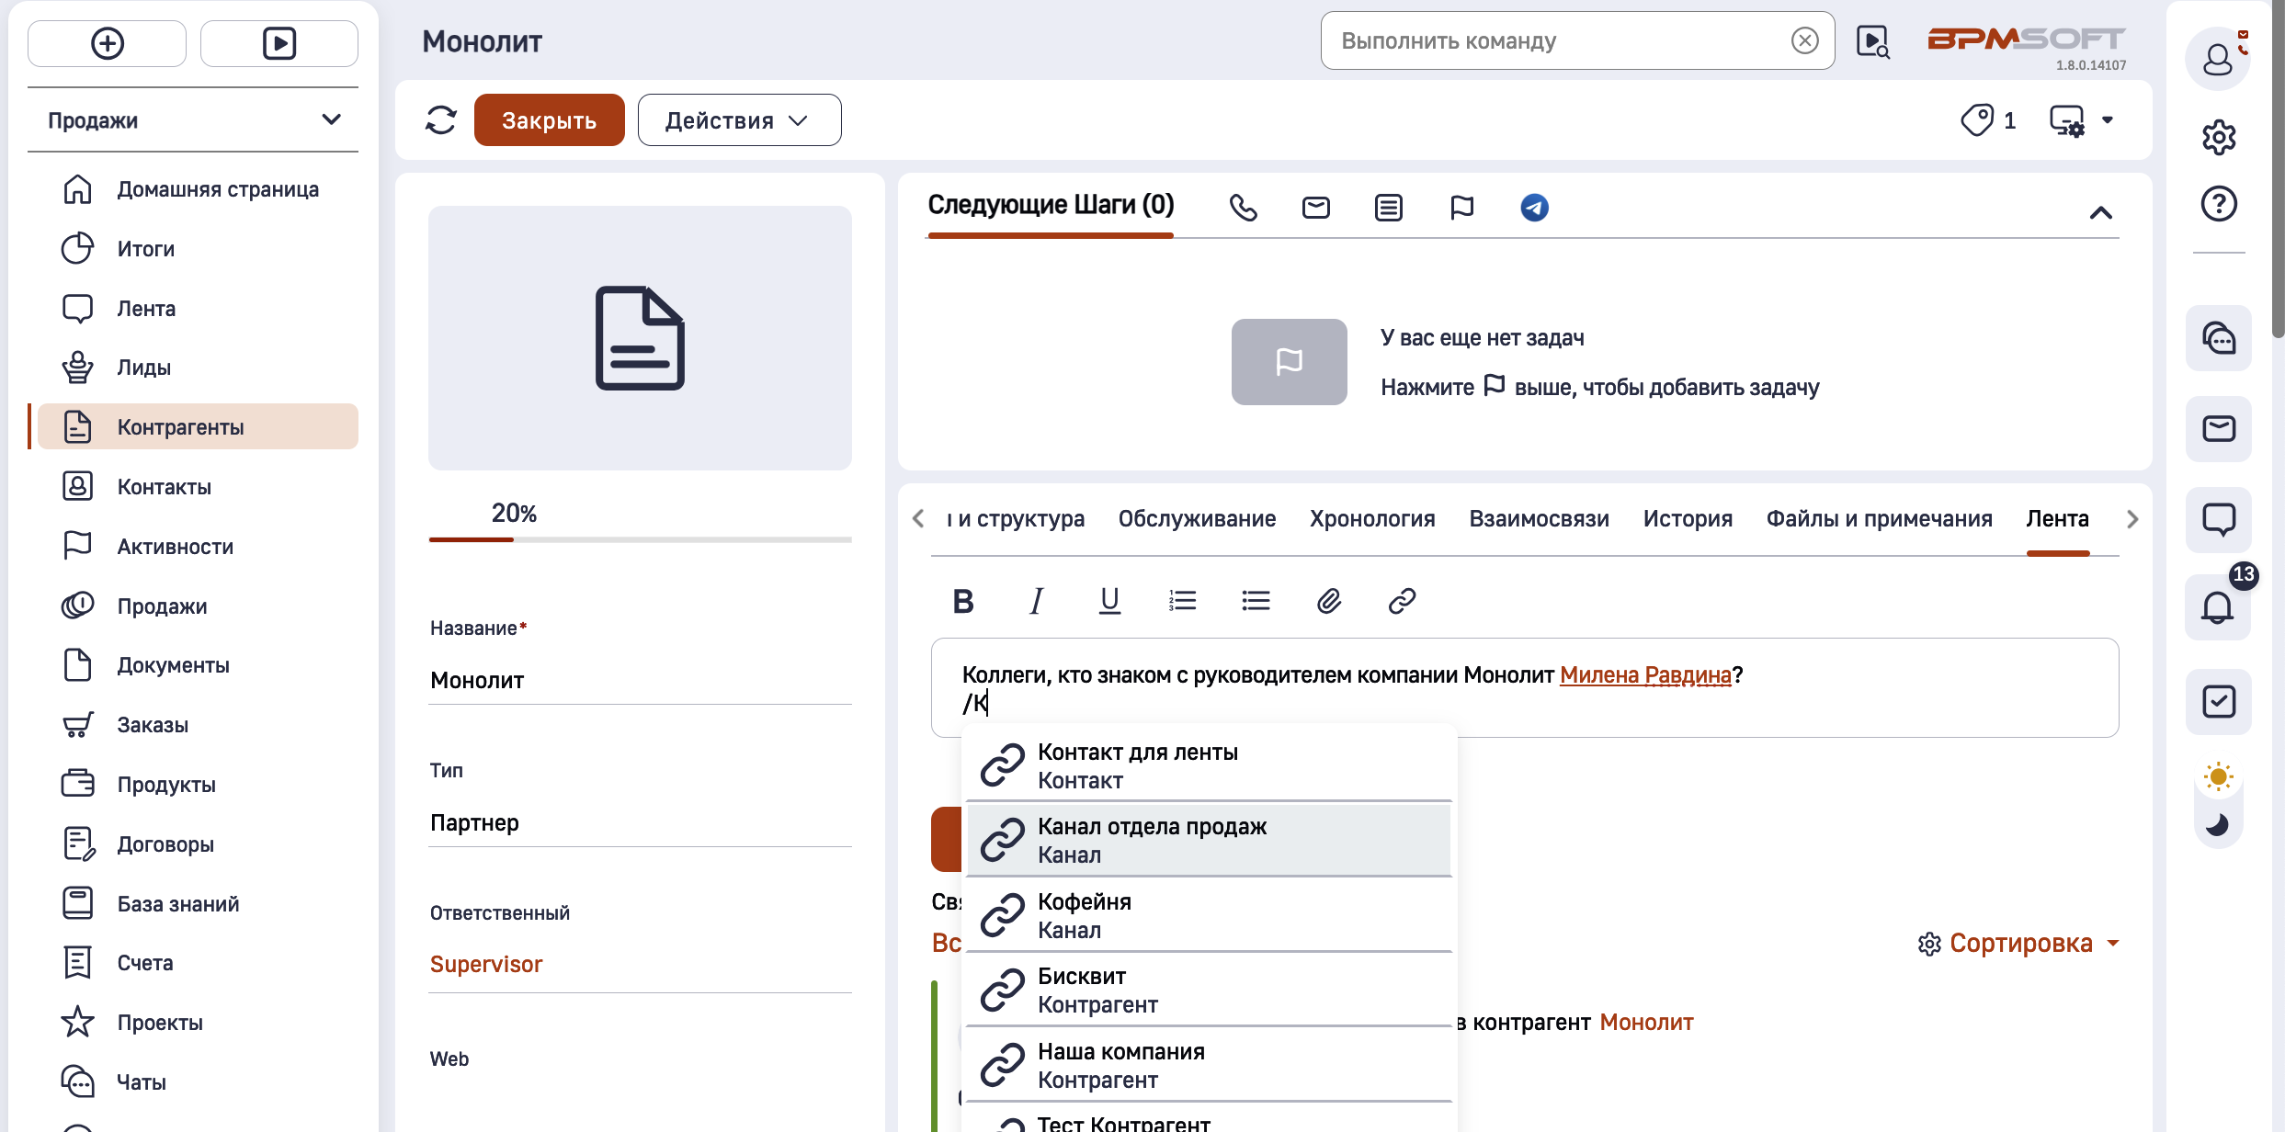Enable light theme with sun icon
The image size is (2285, 1132).
(x=2218, y=777)
